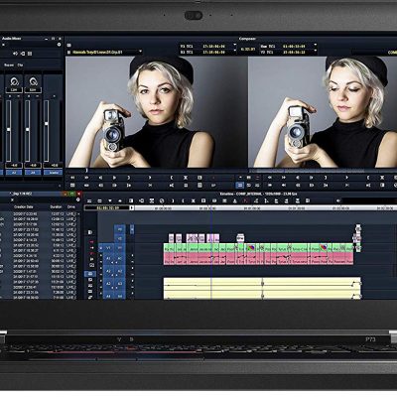Sort bin by Drive column
Screen dimensions: 397x397
[x=71, y=206]
